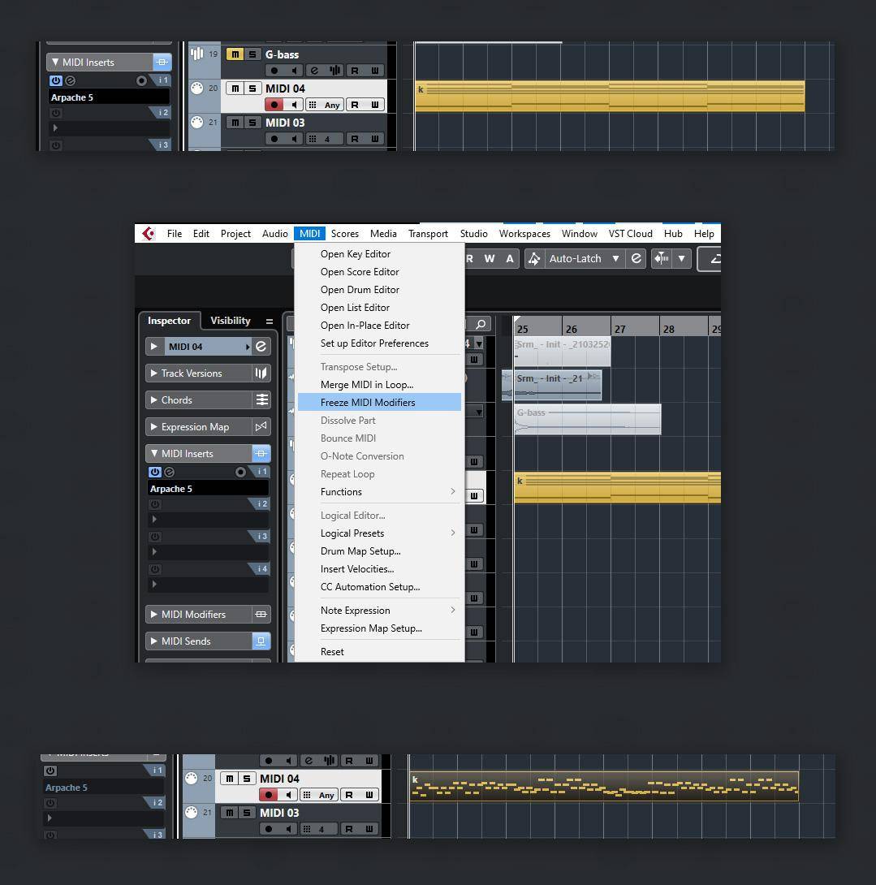Toggle the Arpache 5 insert power button
This screenshot has width=876, height=885.
click(x=155, y=472)
